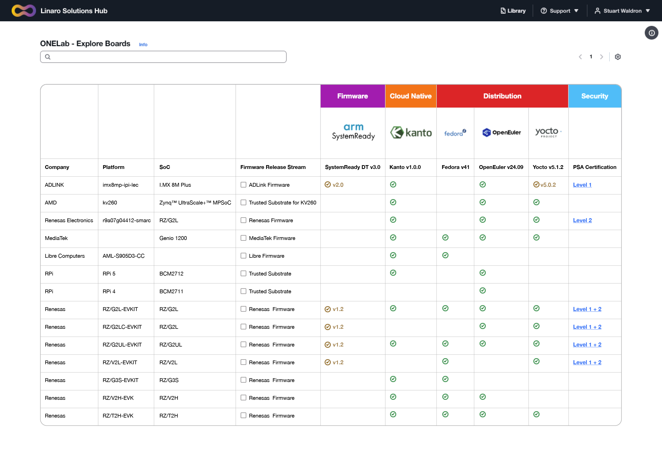662x466 pixels.
Task: Click the Firmware Release Stream column header
Action: click(273, 167)
